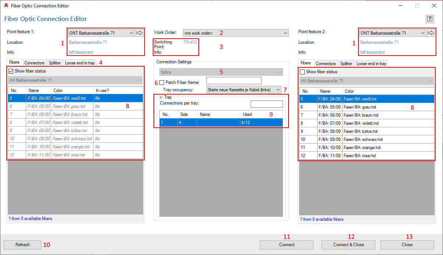Select right fiber row 8 violett/rot

coord(367,123)
